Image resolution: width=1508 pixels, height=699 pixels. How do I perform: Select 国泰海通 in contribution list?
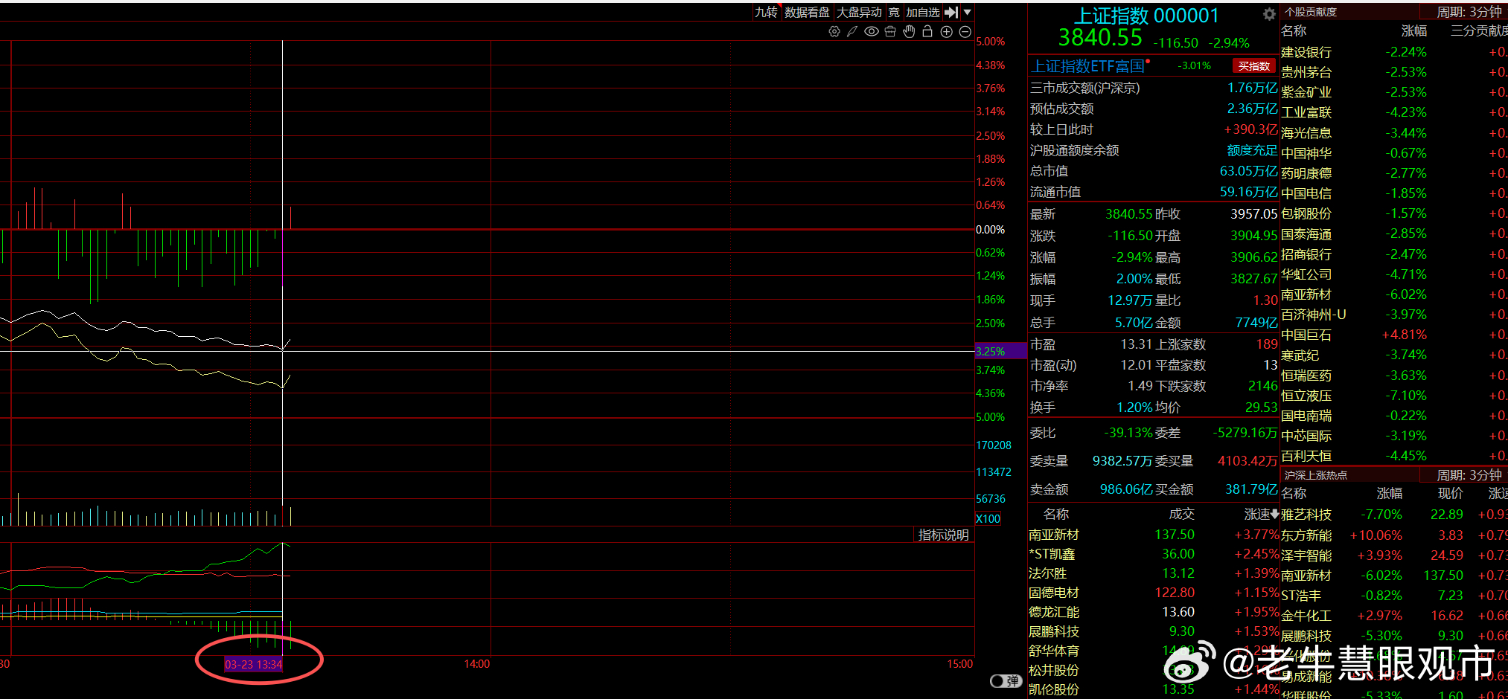[1306, 234]
